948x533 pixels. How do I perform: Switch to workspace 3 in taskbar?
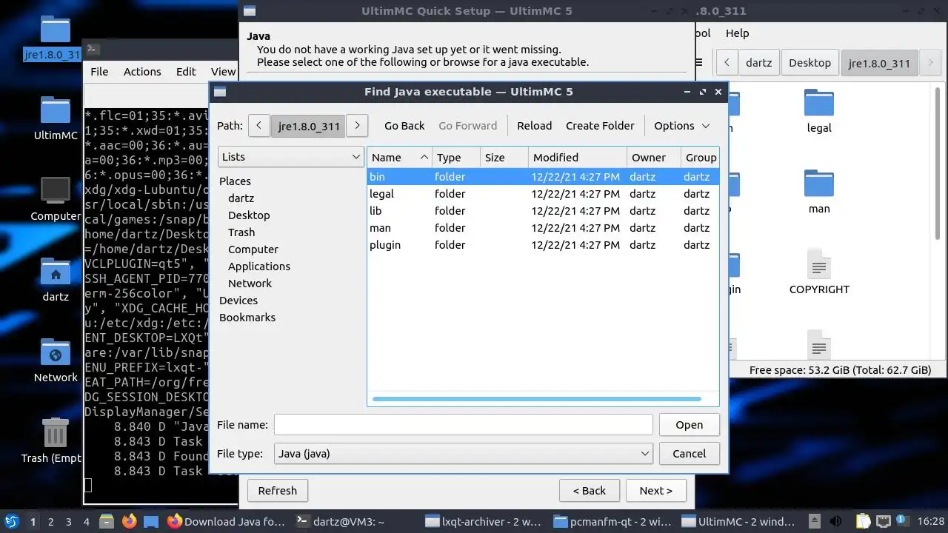pyautogui.click(x=68, y=521)
